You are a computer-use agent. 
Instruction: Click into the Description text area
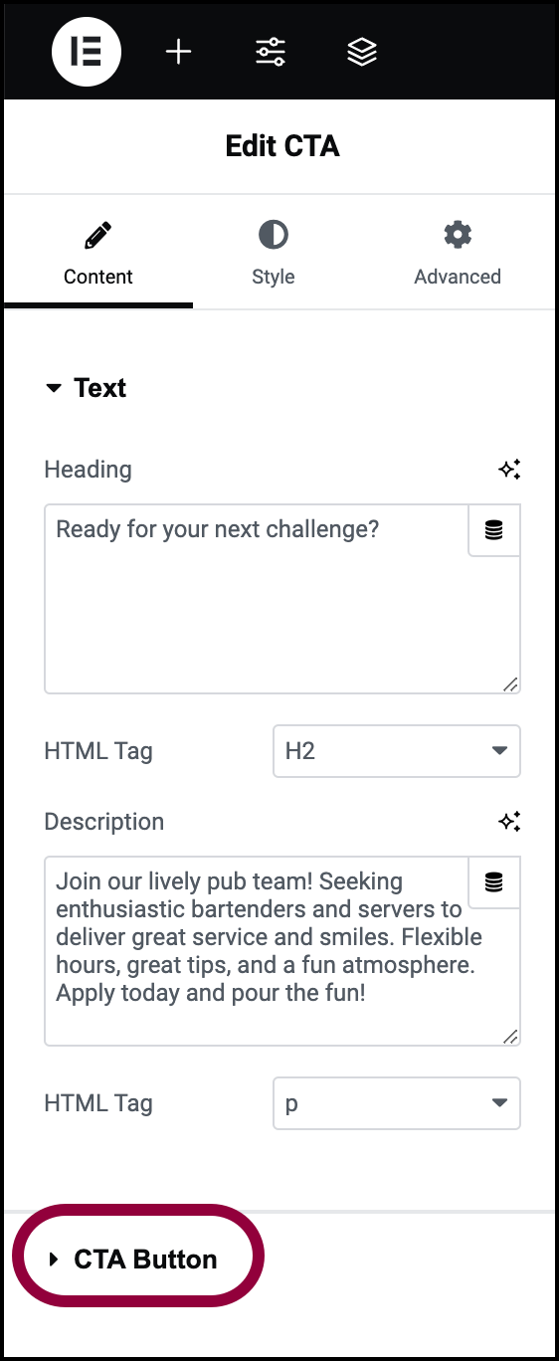(257, 951)
